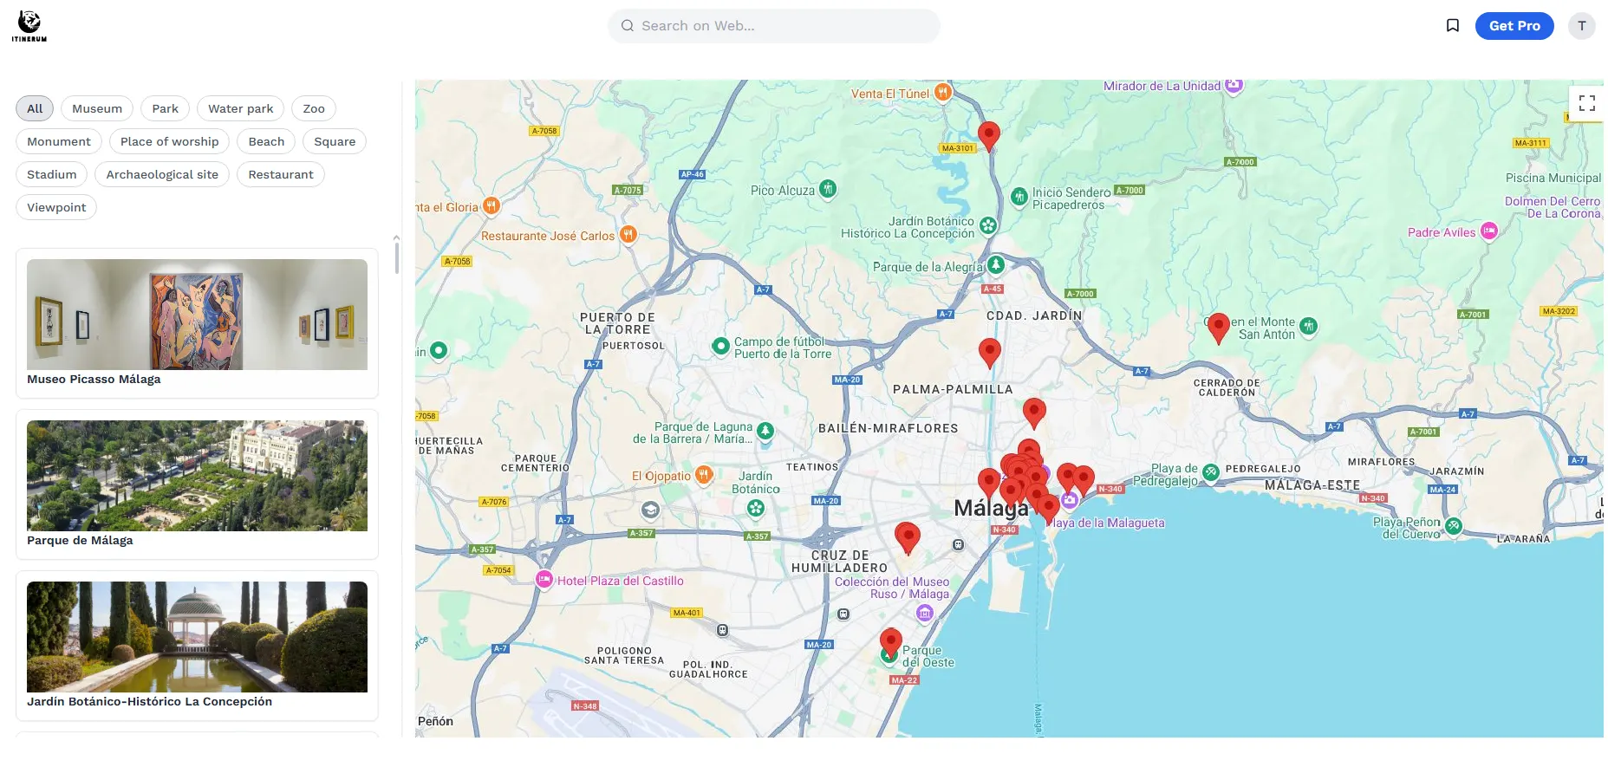Viewport: 1608px width, 767px height.
Task: Click the red pin near Parque del Oeste
Action: (x=890, y=642)
